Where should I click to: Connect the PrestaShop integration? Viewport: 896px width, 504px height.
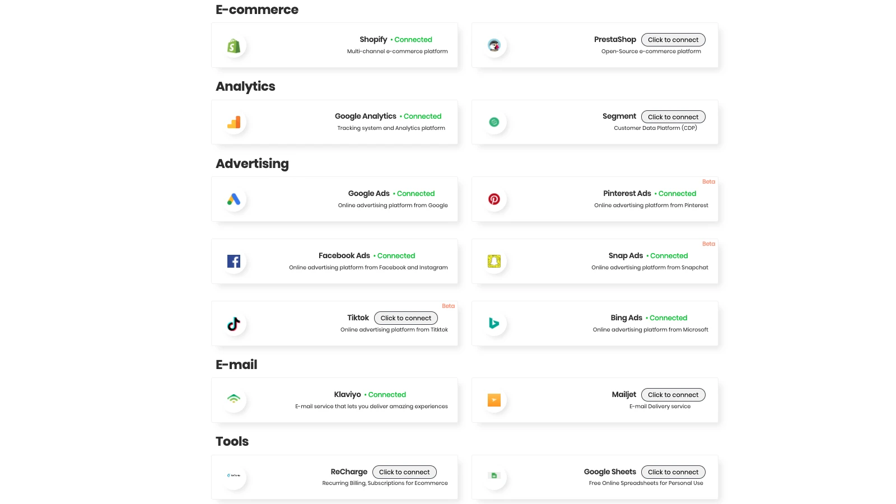[x=673, y=40]
